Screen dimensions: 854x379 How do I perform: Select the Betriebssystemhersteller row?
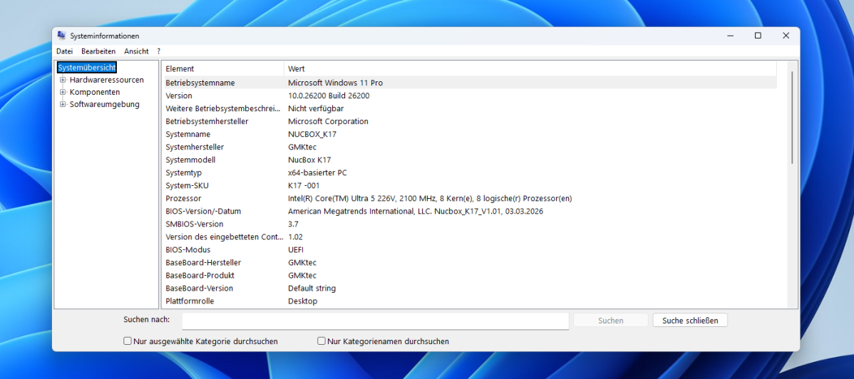(470, 121)
